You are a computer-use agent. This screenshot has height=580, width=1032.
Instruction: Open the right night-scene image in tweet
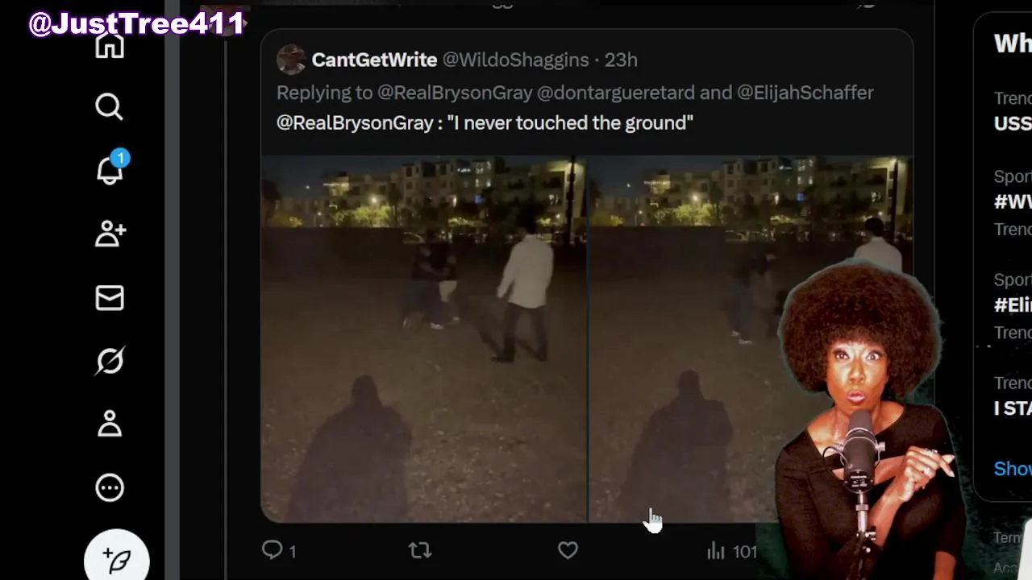(x=751, y=339)
